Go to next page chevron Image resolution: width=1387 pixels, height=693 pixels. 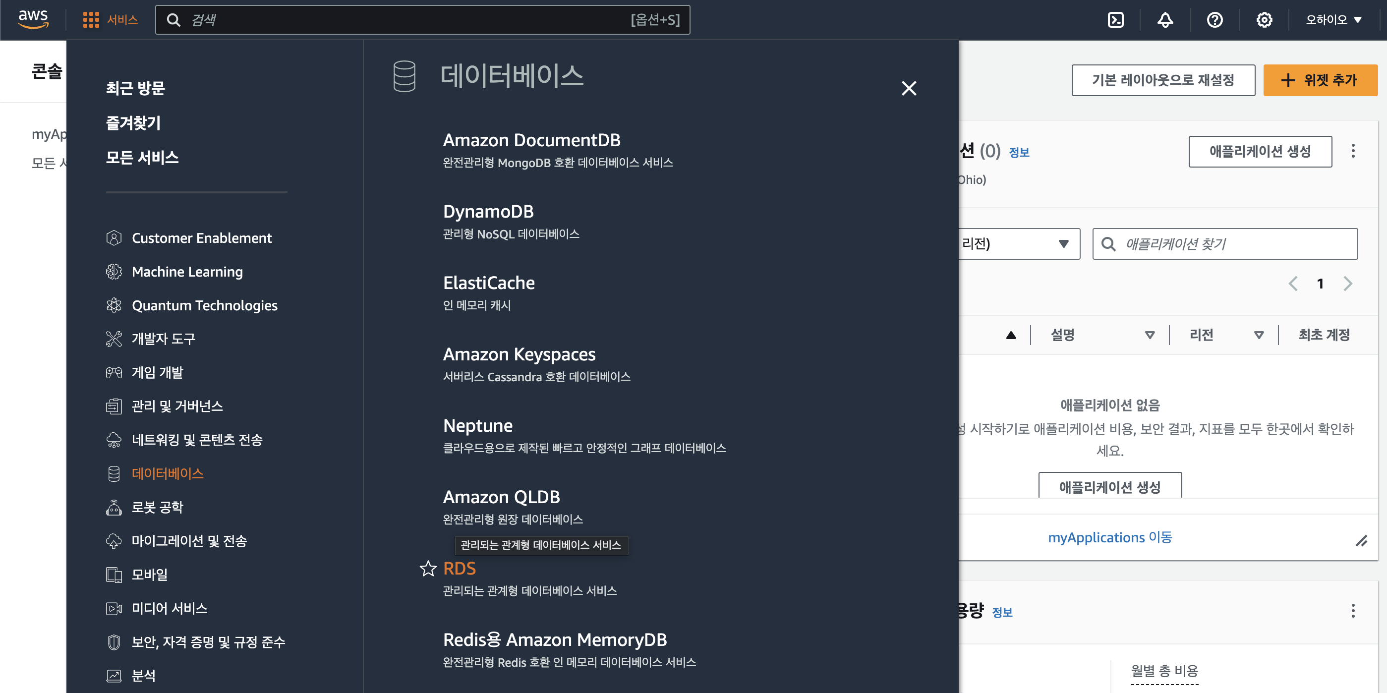point(1347,283)
